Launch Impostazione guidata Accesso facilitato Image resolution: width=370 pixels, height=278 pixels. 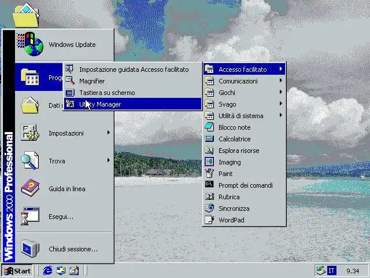pyautogui.click(x=133, y=69)
